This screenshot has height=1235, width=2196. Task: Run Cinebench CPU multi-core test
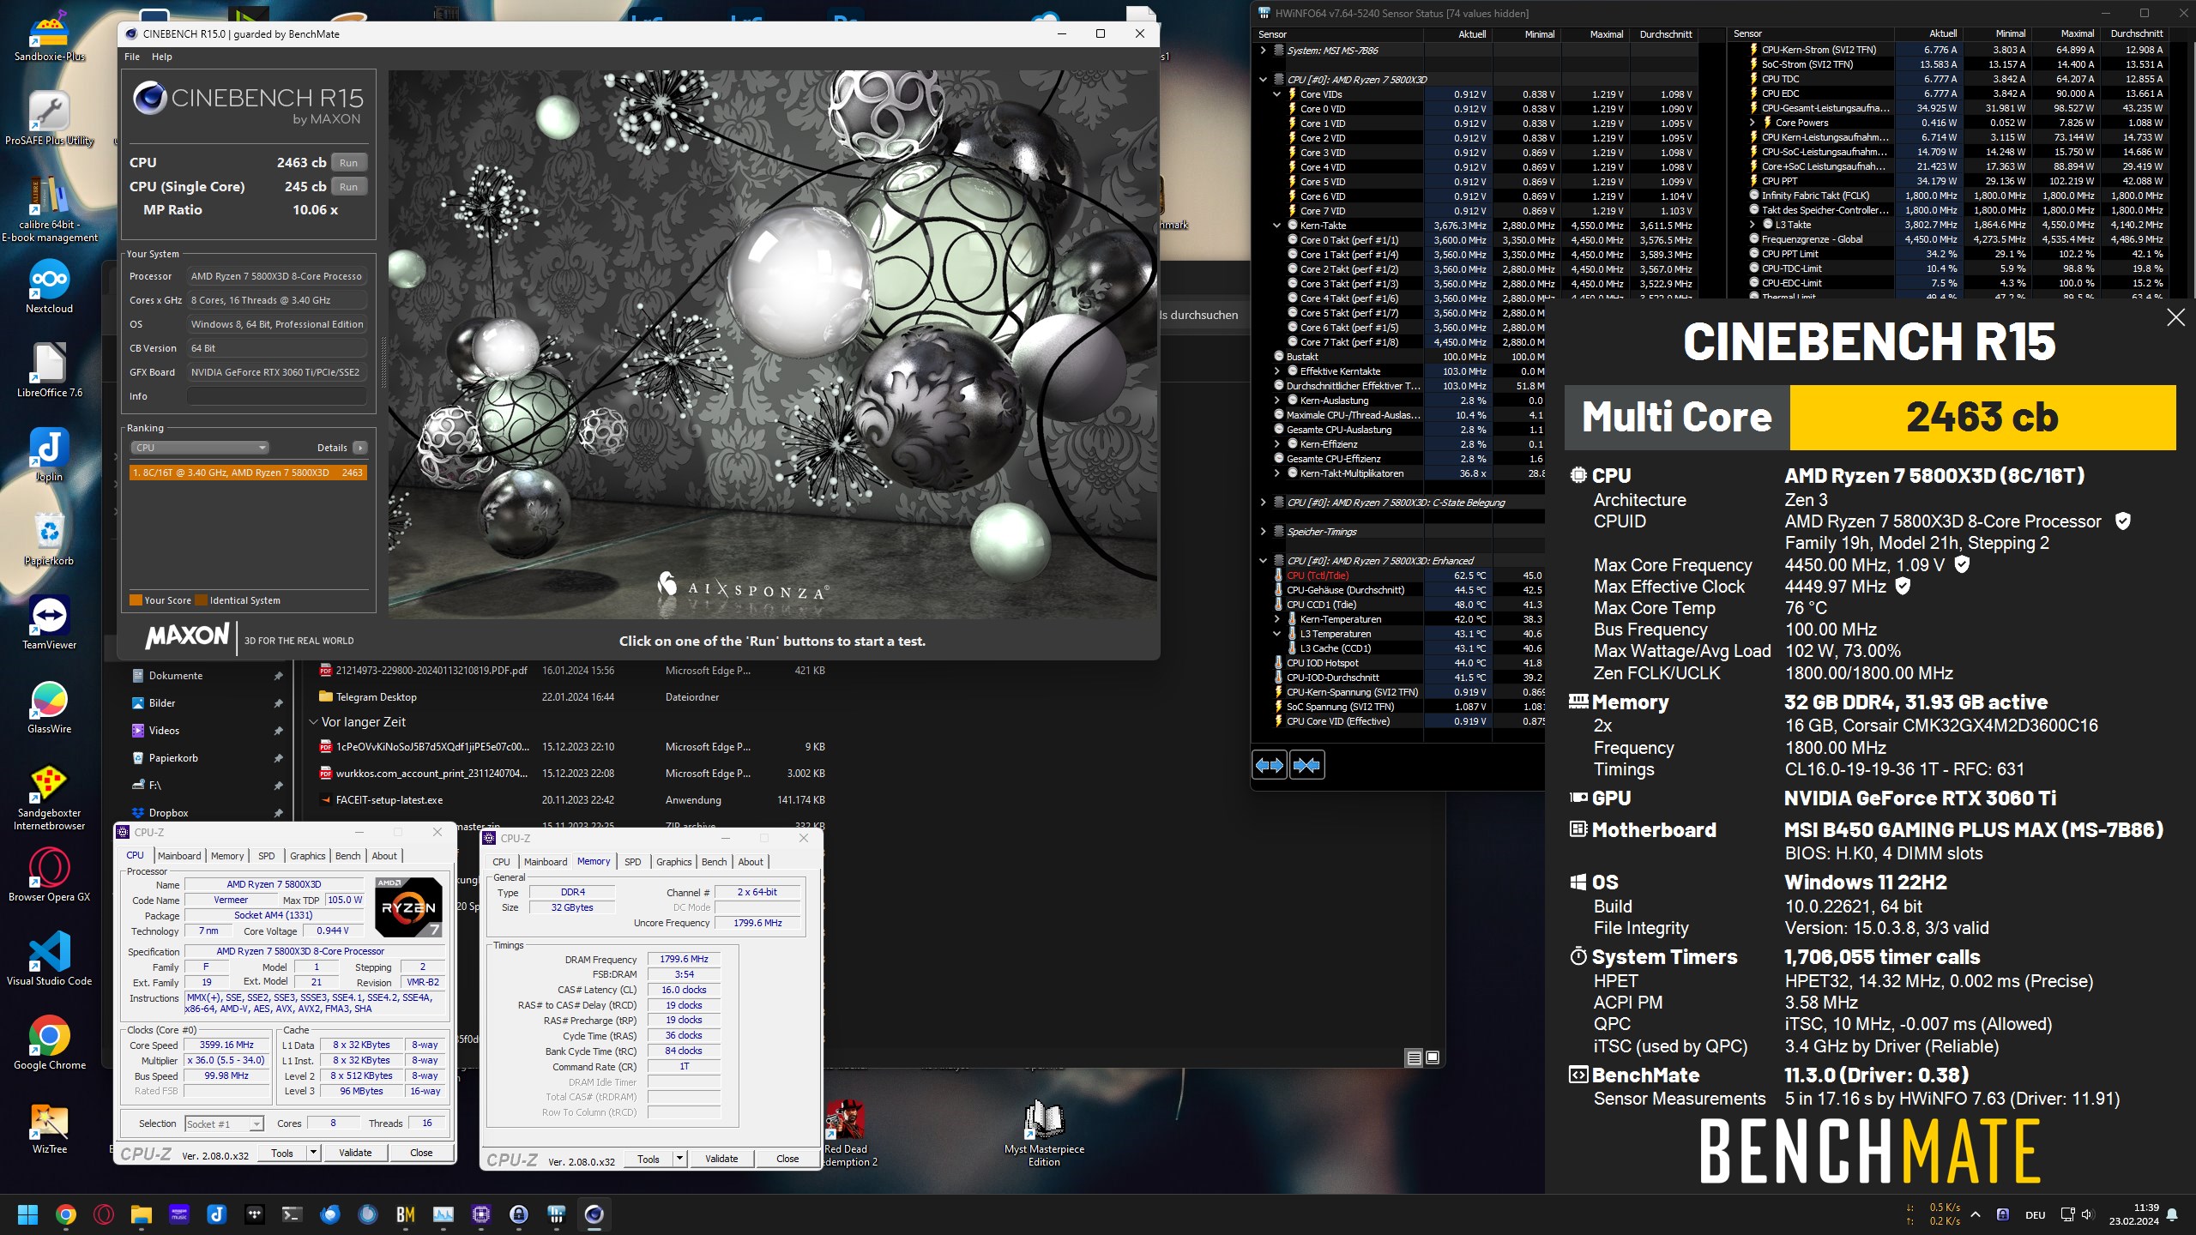pyautogui.click(x=348, y=163)
